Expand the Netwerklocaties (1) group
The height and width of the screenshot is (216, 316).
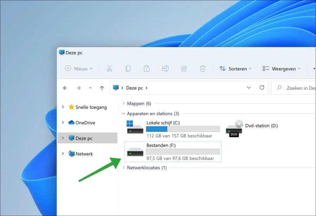point(124,167)
